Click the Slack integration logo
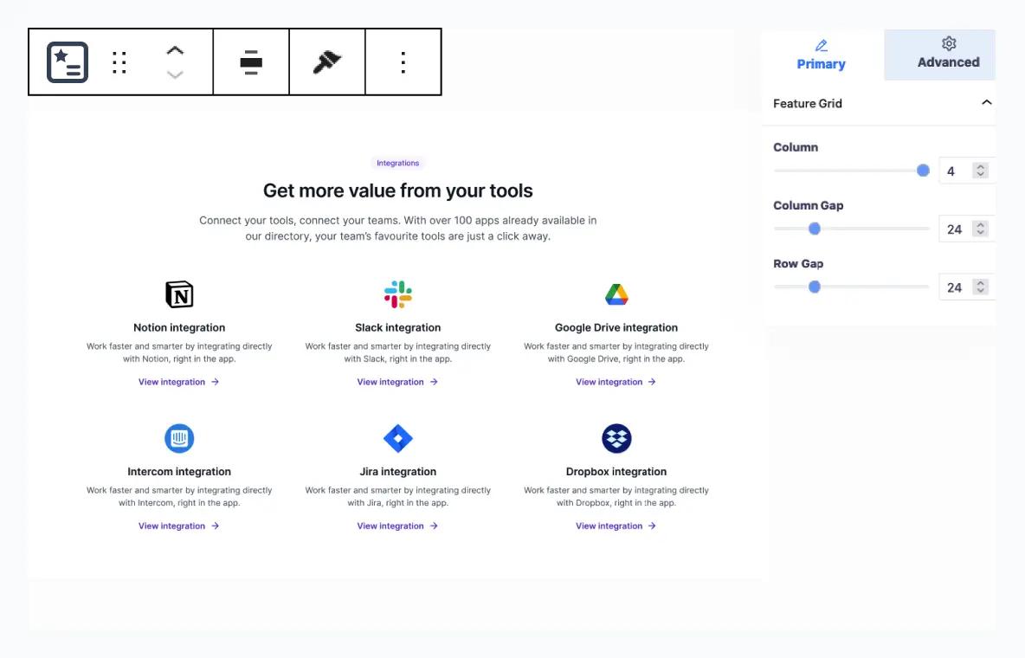The image size is (1025, 658). pyautogui.click(x=397, y=293)
